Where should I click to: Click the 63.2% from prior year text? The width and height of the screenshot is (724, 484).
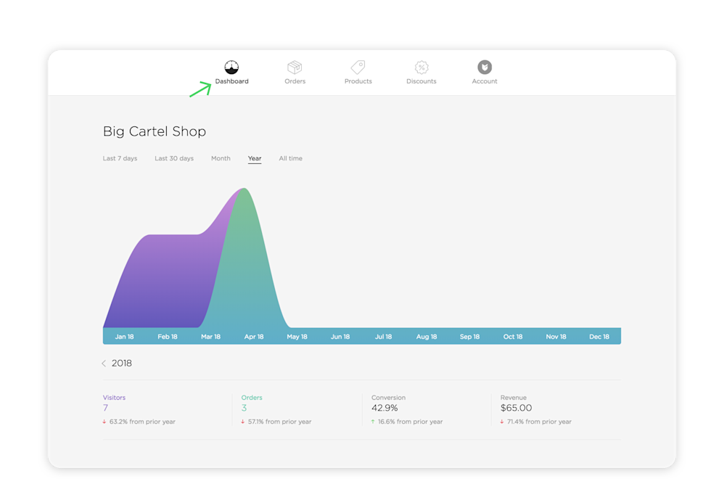tap(142, 422)
